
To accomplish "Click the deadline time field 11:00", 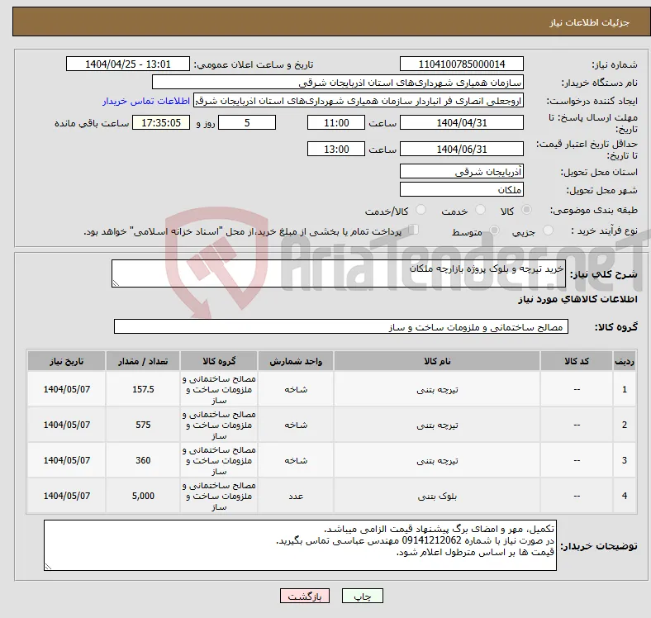I will pos(336,122).
